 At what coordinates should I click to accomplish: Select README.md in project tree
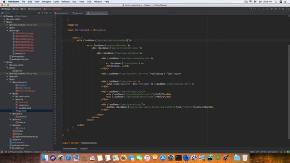coord(16,148)
